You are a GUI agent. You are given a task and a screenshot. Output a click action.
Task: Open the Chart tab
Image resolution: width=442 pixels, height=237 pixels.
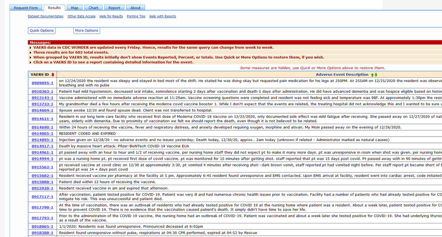pyautogui.click(x=94, y=8)
